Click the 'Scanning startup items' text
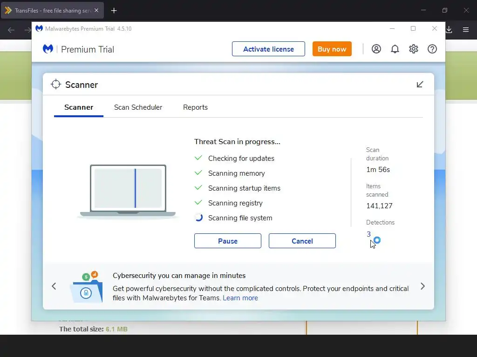The height and width of the screenshot is (357, 477). 244,188
